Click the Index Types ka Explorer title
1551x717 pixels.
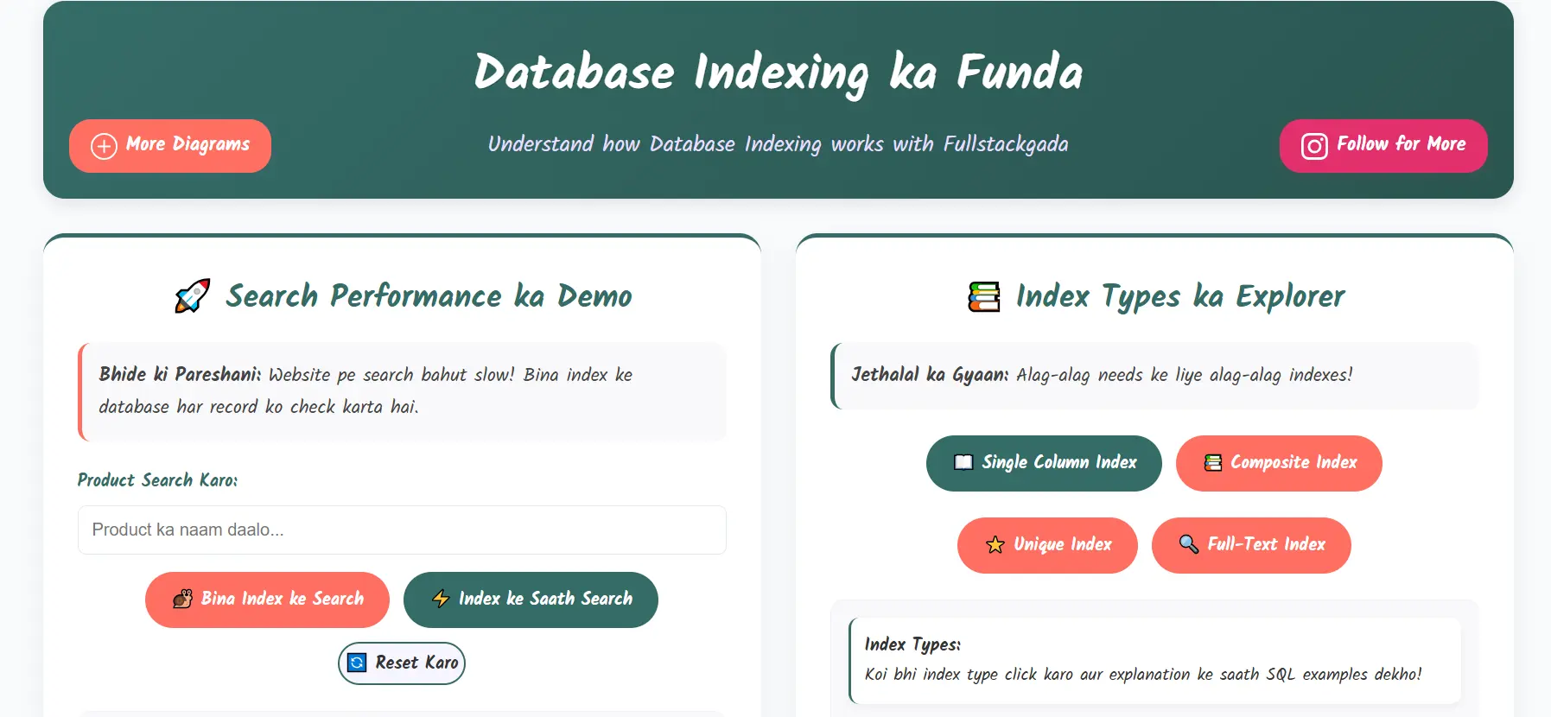[1180, 296]
